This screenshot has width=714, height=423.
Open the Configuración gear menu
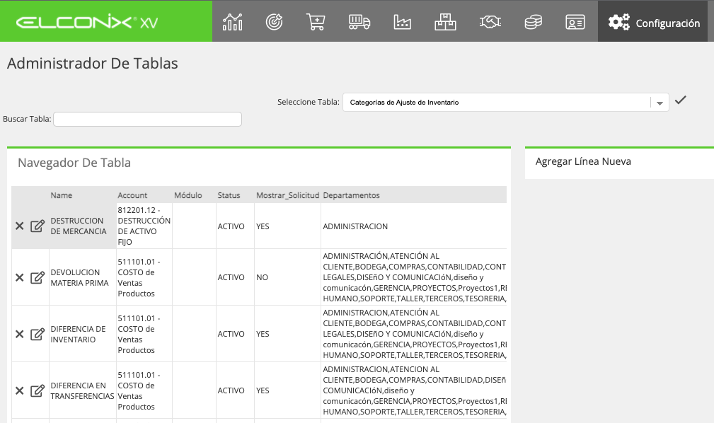pos(653,22)
